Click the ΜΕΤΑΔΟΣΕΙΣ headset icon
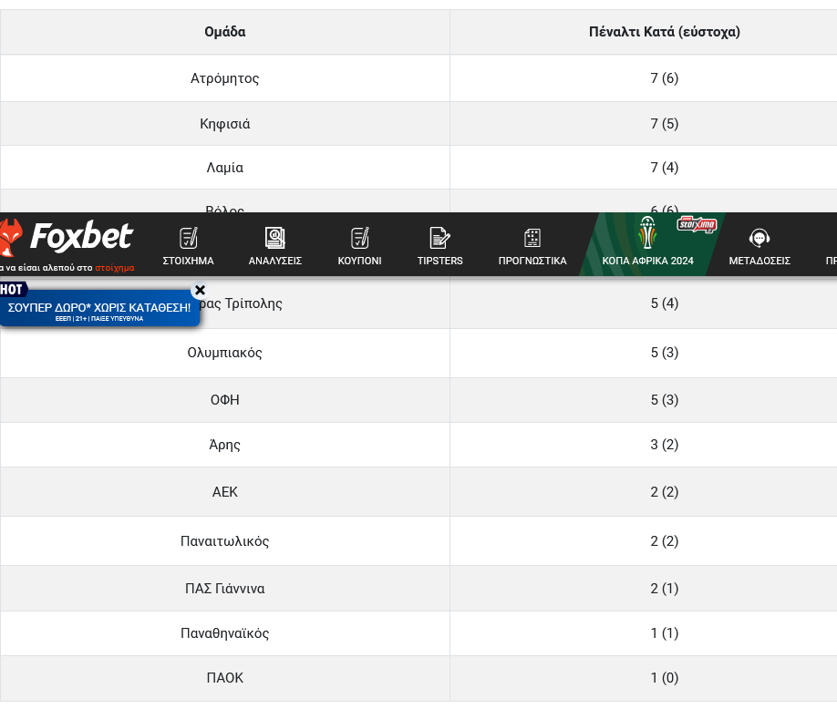This screenshot has height=709, width=837. [x=759, y=238]
